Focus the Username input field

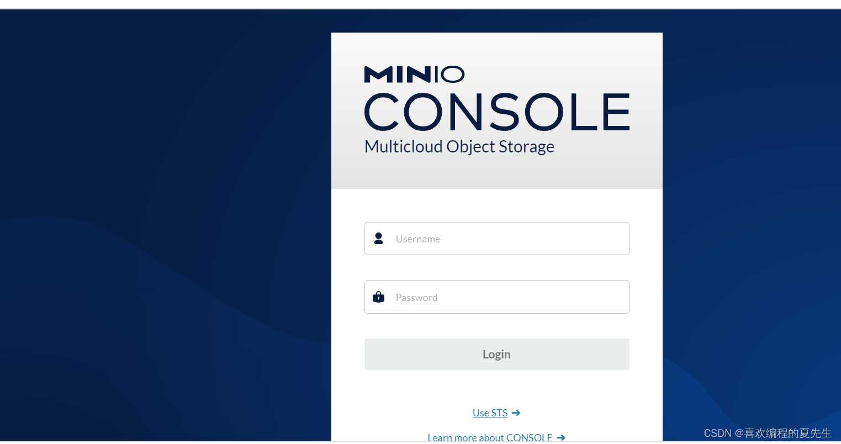point(497,239)
